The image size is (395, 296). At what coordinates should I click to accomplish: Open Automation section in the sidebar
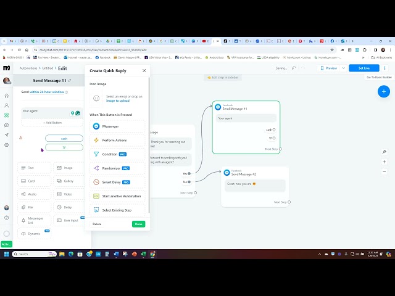pyautogui.click(x=7, y=115)
